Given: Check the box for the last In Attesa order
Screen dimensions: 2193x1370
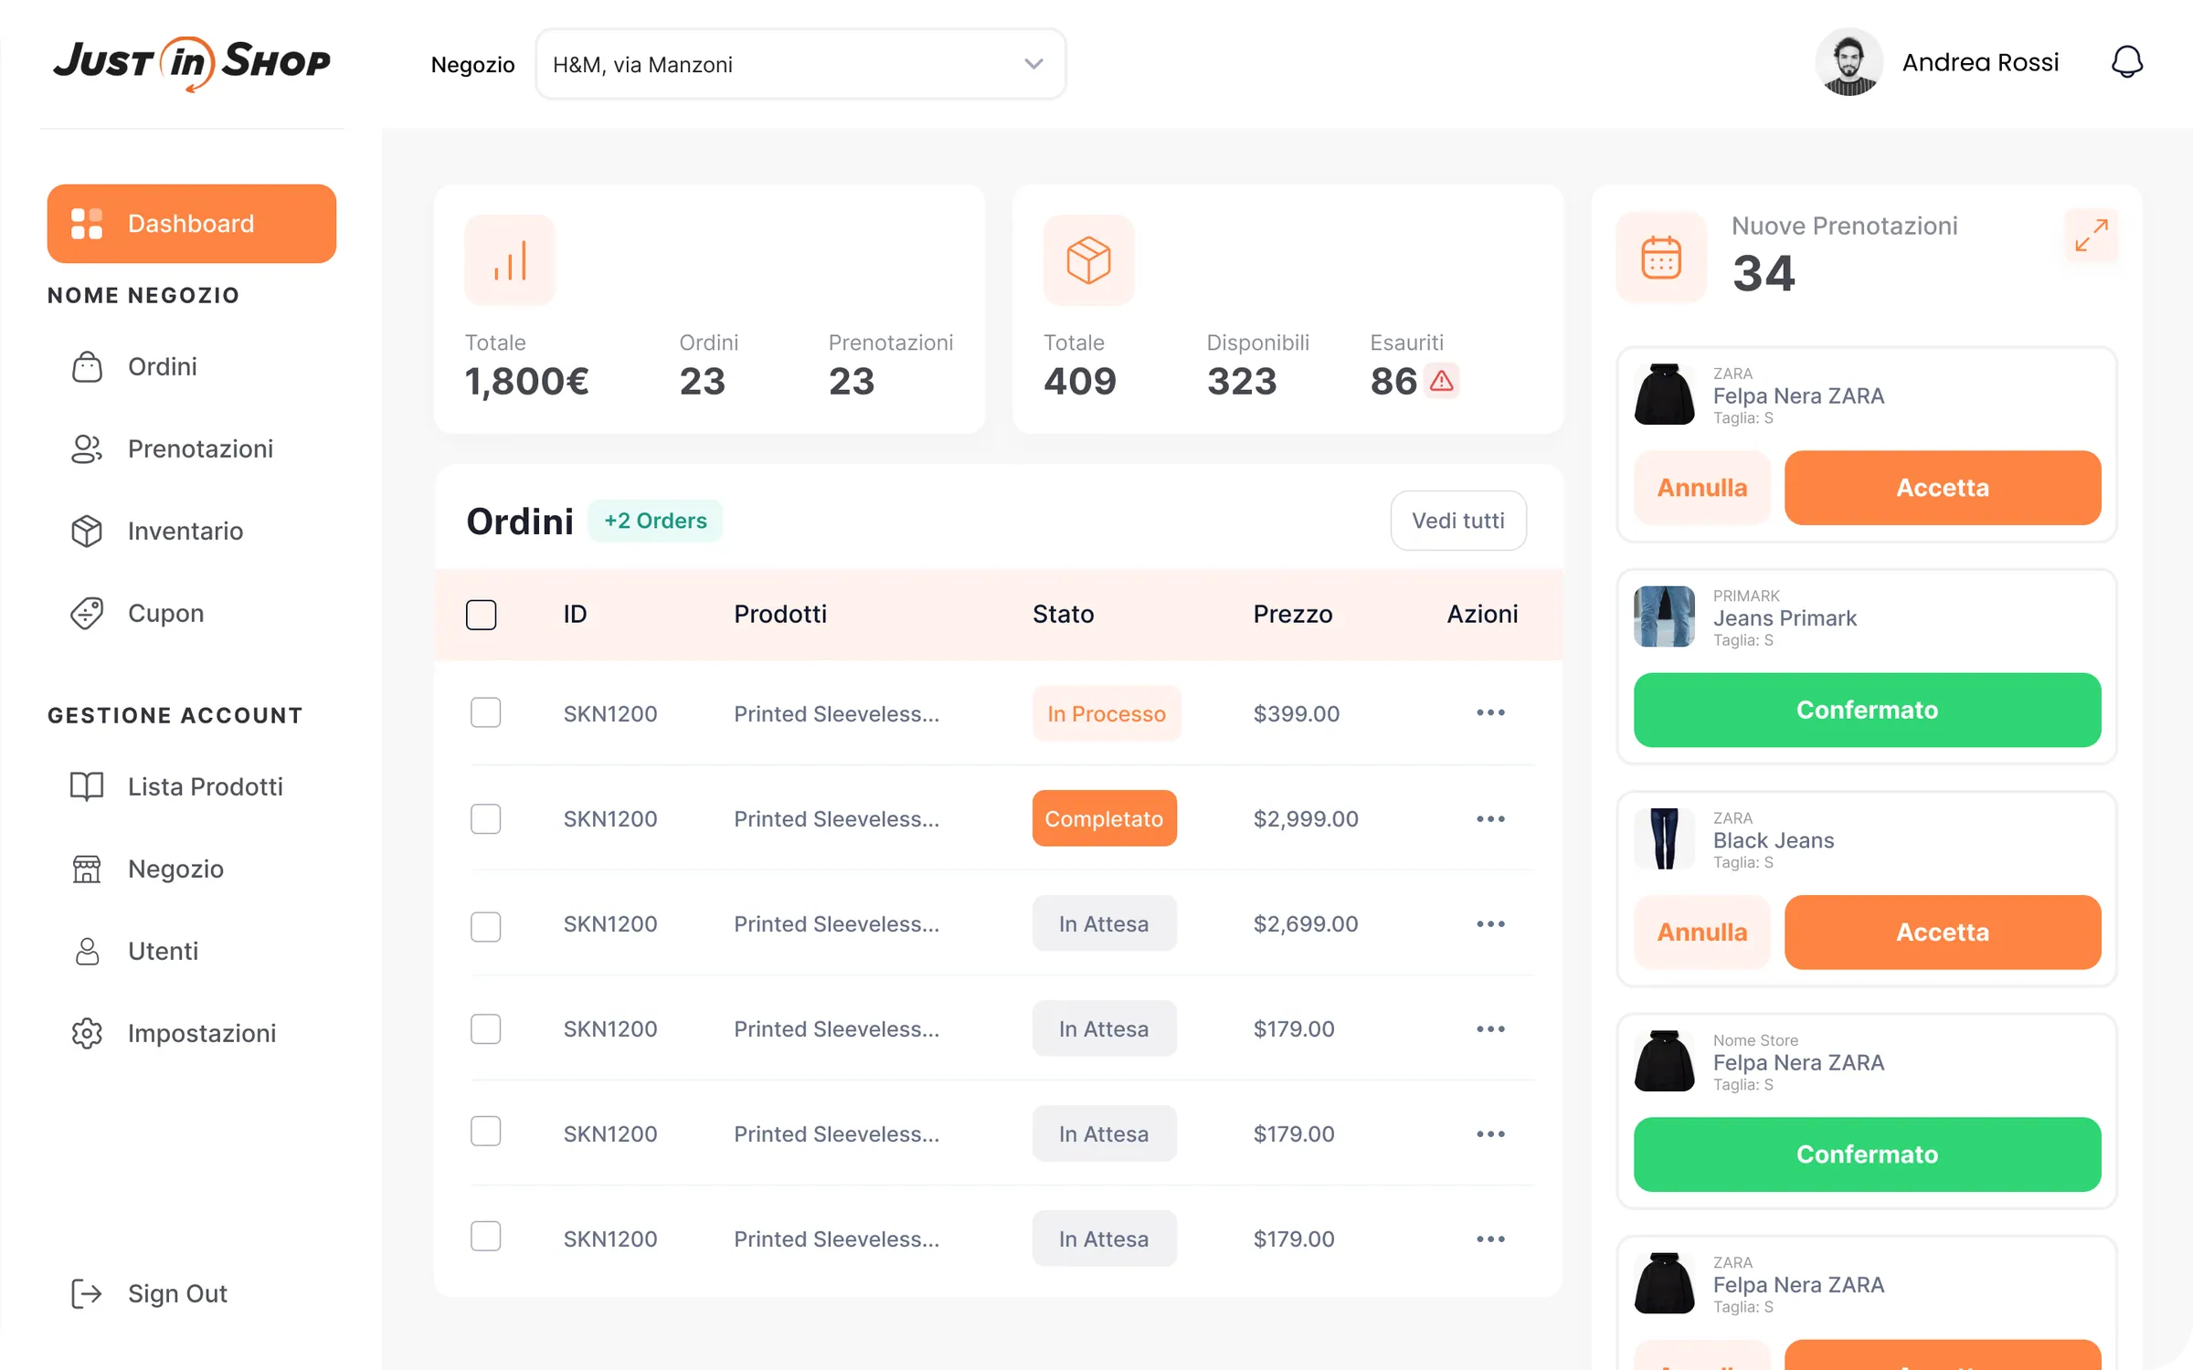Looking at the screenshot, I should coord(485,1236).
